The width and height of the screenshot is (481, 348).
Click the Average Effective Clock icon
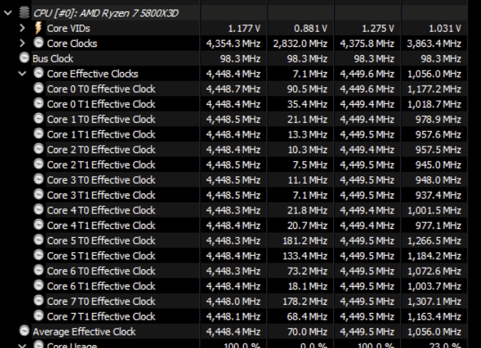coord(25,331)
